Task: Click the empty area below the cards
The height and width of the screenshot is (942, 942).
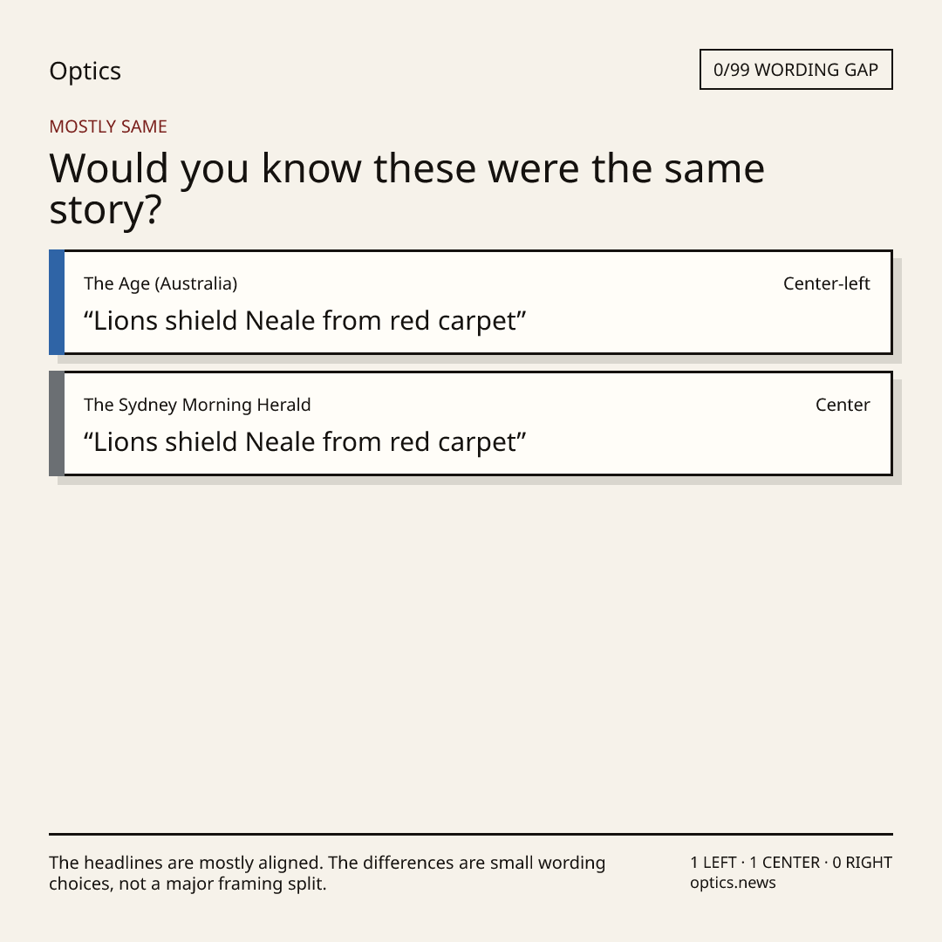Action: coord(471,655)
